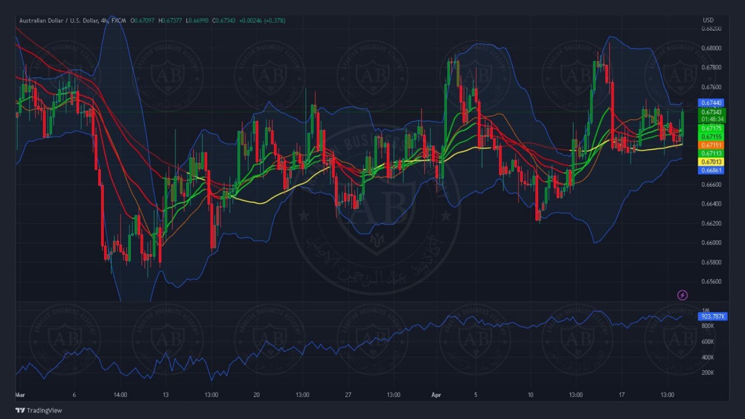Viewport: 745px width, 419px height.
Task: Click the 0.67600 price axis level
Action: (x=711, y=87)
